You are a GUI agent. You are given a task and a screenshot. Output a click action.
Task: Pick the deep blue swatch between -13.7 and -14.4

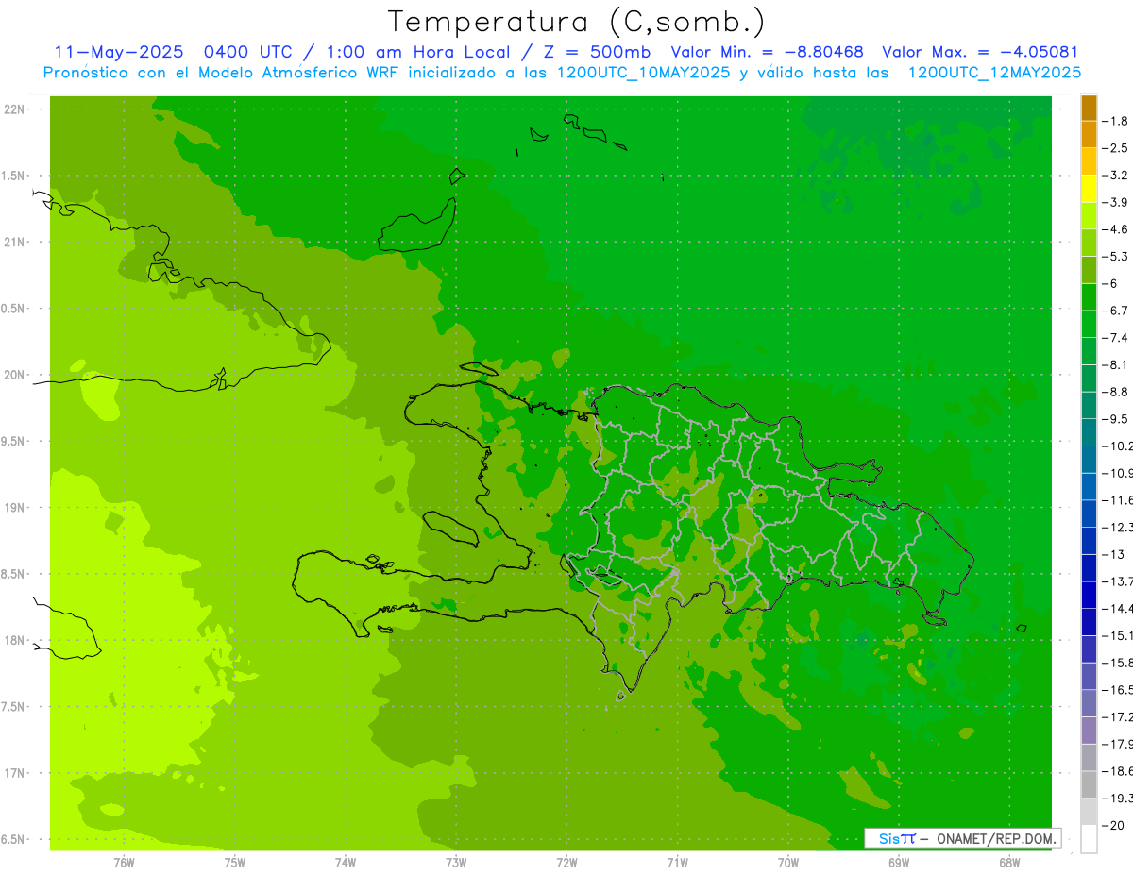point(1089,595)
